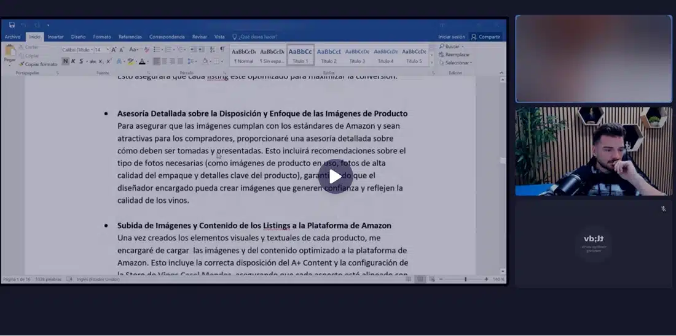Apply the Título 2 style
This screenshot has height=336, width=676.
329,56
